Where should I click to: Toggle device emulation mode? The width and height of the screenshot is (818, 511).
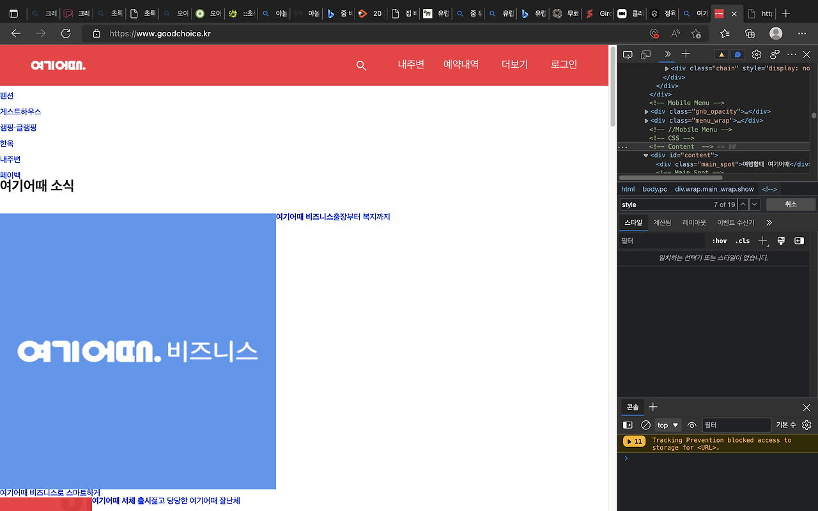click(x=647, y=54)
